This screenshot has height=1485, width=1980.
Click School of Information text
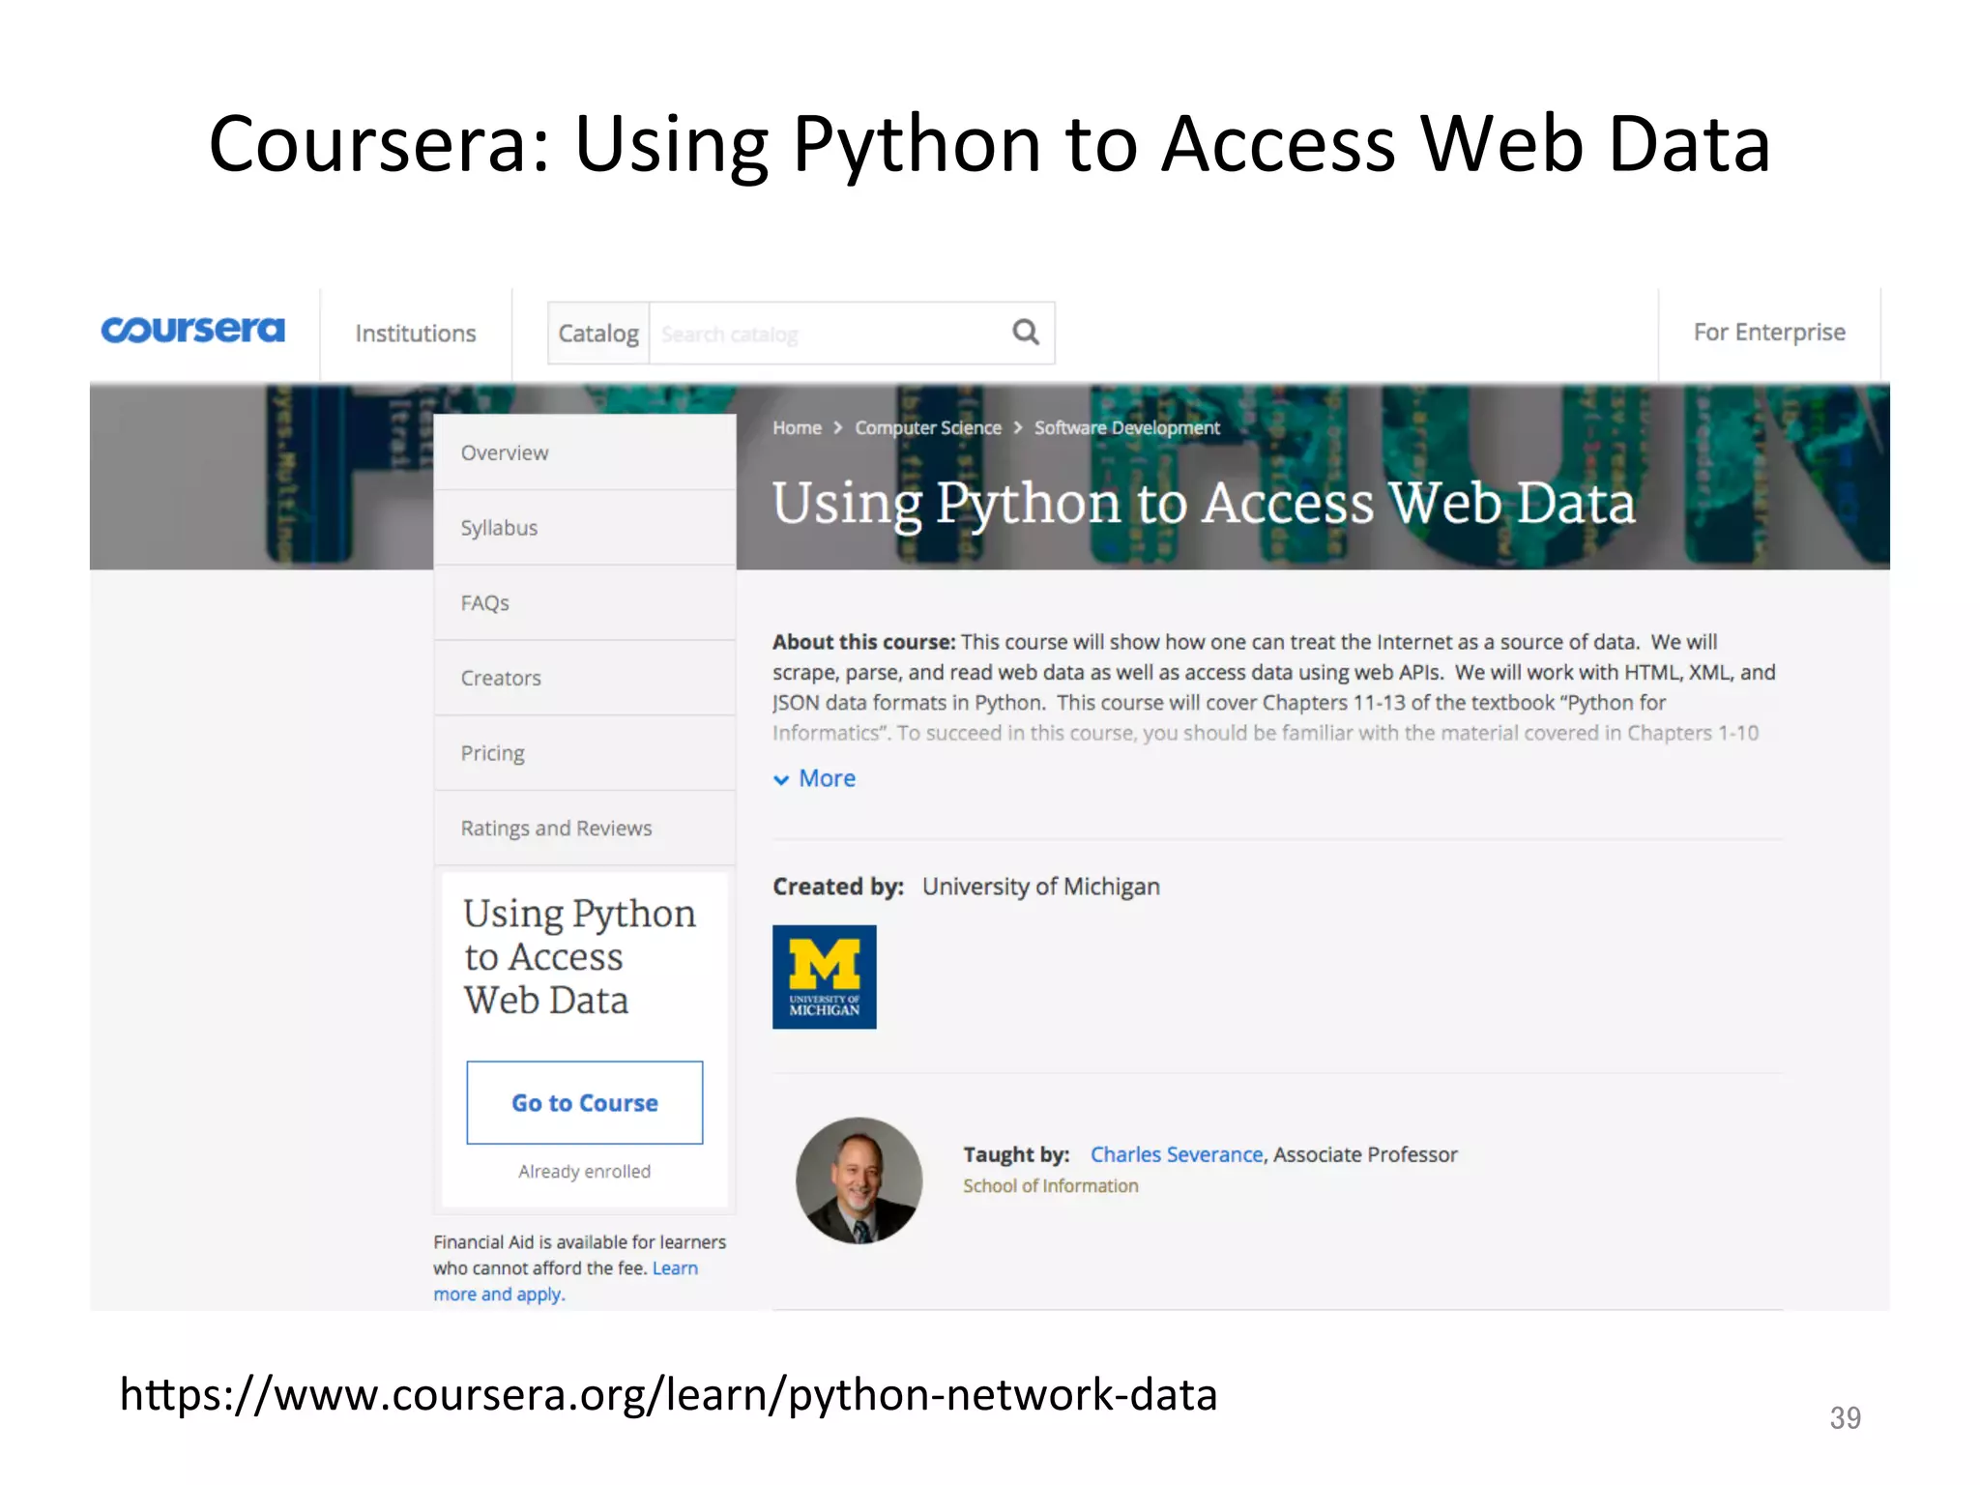(x=1051, y=1186)
